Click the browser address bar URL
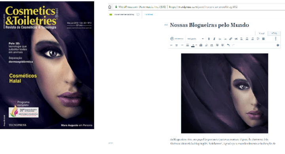285x154 pixels. click(203, 7)
